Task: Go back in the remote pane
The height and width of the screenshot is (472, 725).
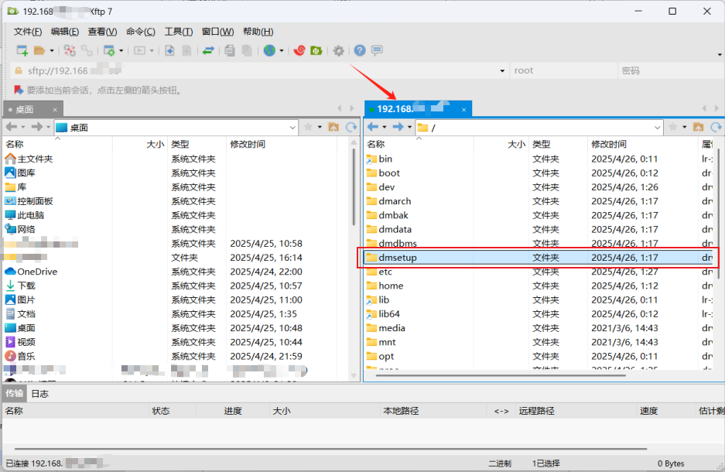Action: (x=374, y=127)
